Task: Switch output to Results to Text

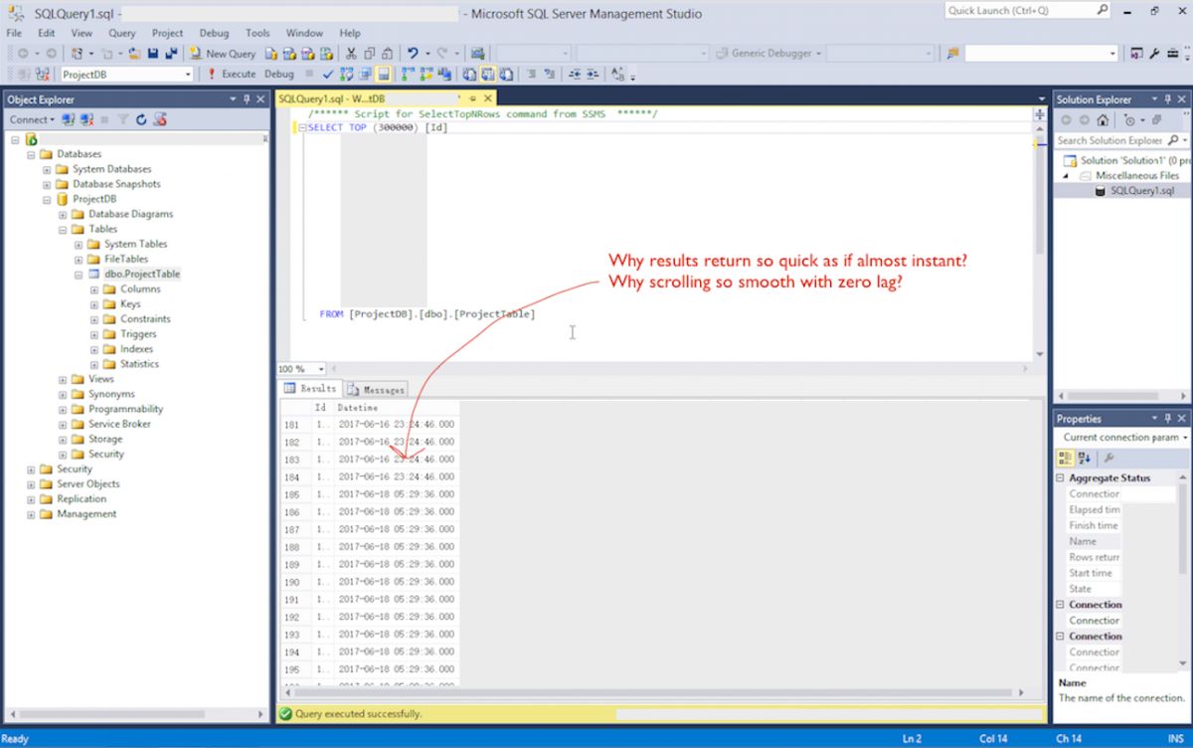Action: 469,75
